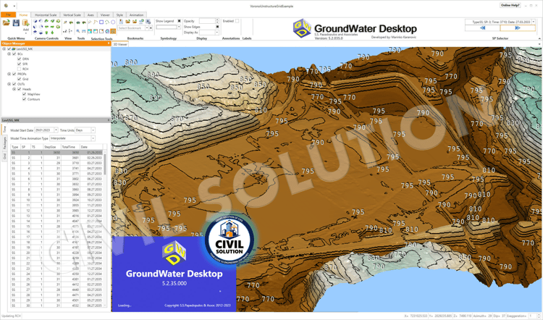The image size is (543, 320).
Task: Enable the RCH boundary condition checkbox
Action: pyautogui.click(x=19, y=69)
